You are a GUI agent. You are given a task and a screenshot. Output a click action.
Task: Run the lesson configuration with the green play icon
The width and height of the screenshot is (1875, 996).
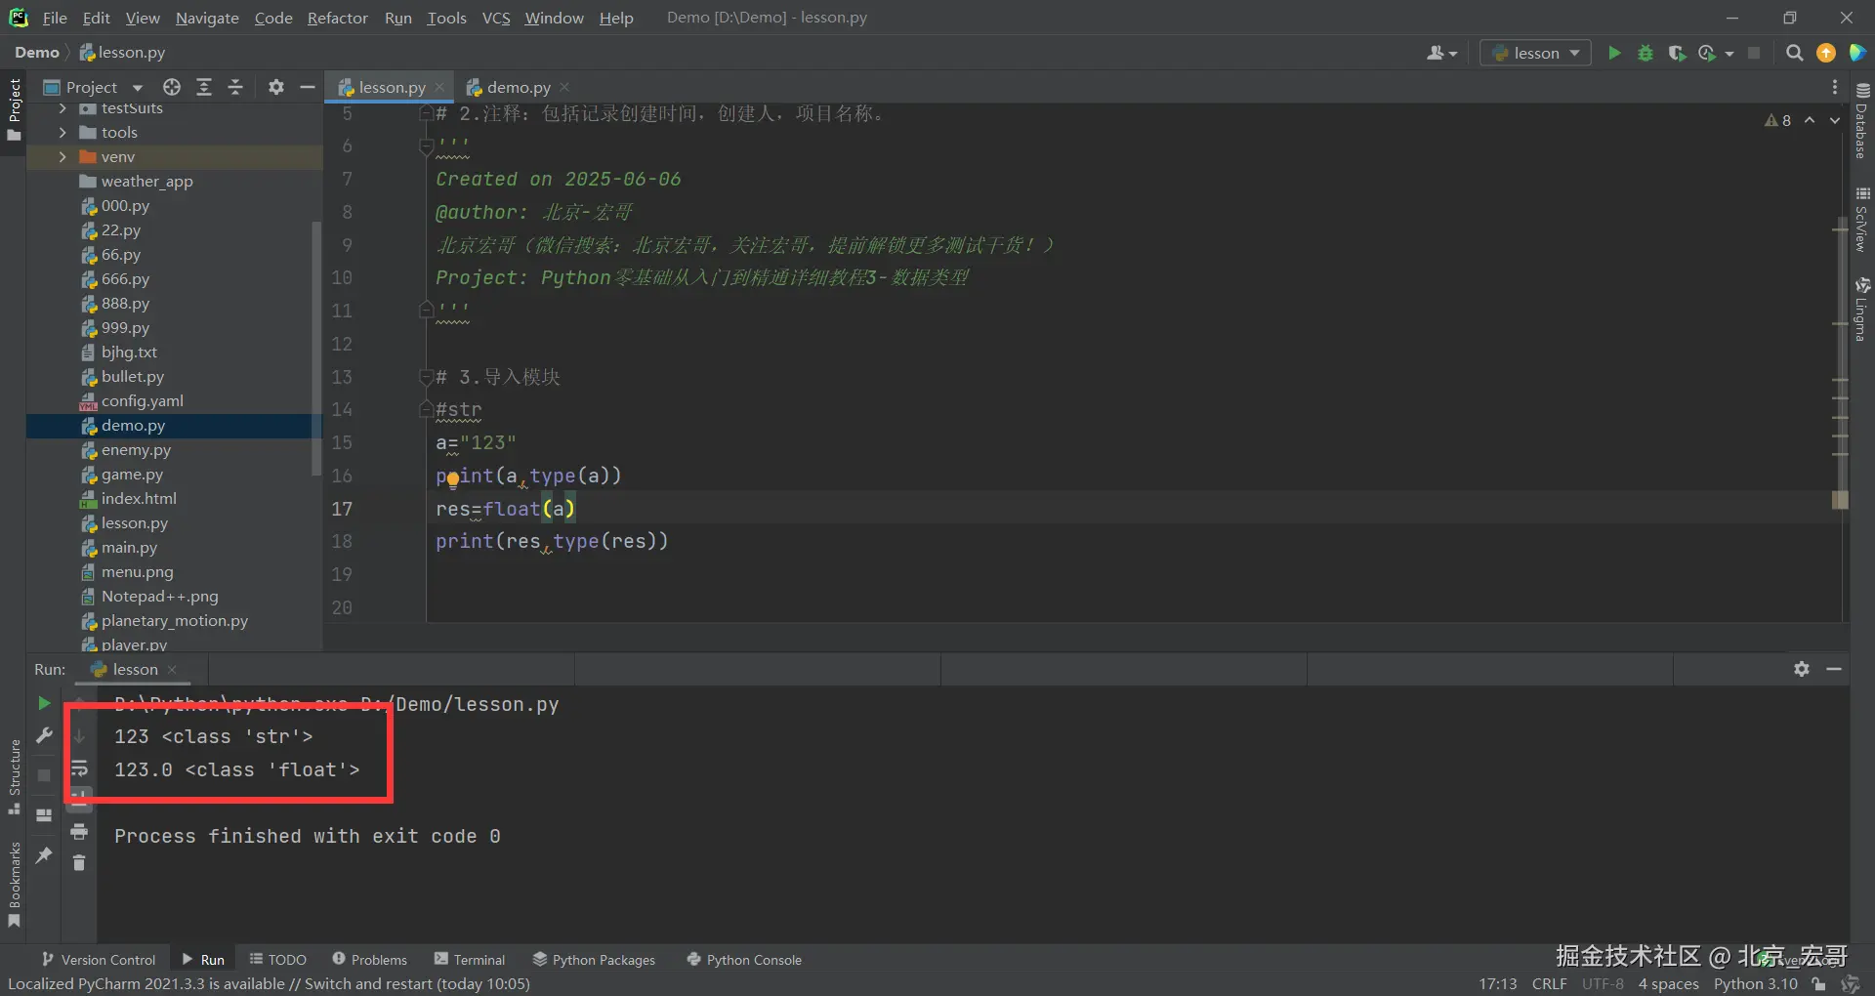1614,53
